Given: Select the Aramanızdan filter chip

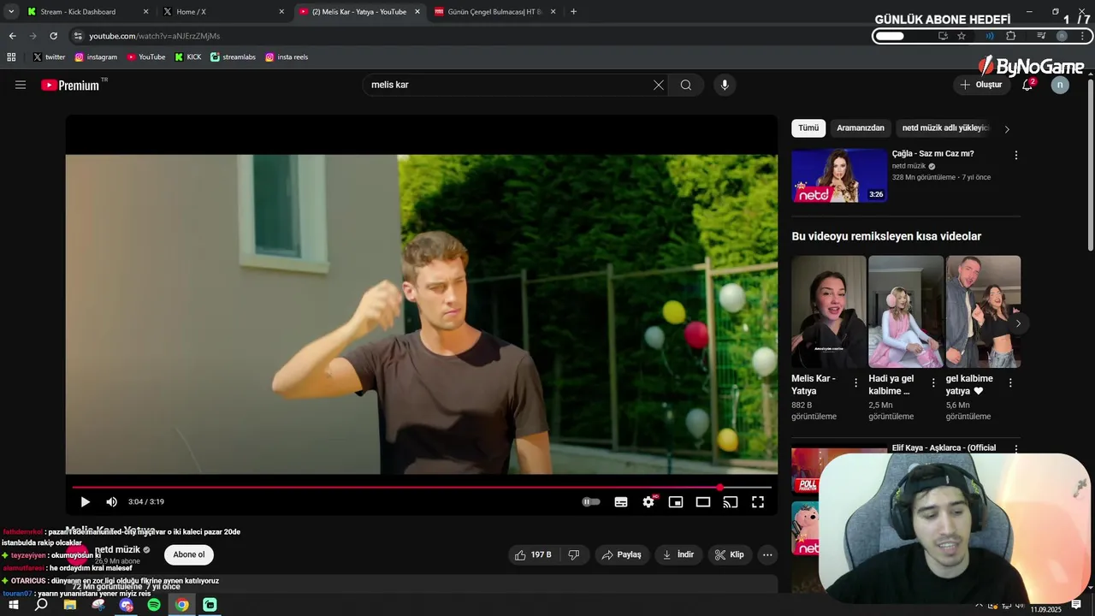Looking at the screenshot, I should [861, 128].
